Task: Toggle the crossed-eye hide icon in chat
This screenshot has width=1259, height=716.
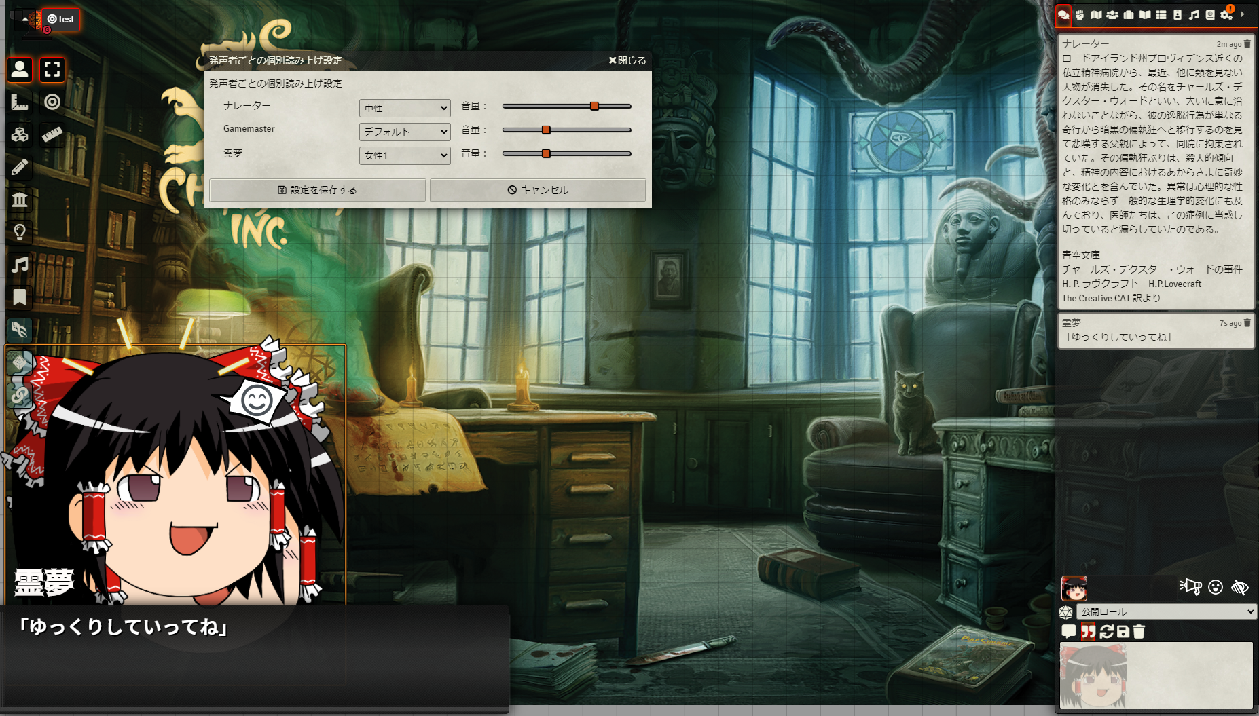Action: [x=1240, y=587]
